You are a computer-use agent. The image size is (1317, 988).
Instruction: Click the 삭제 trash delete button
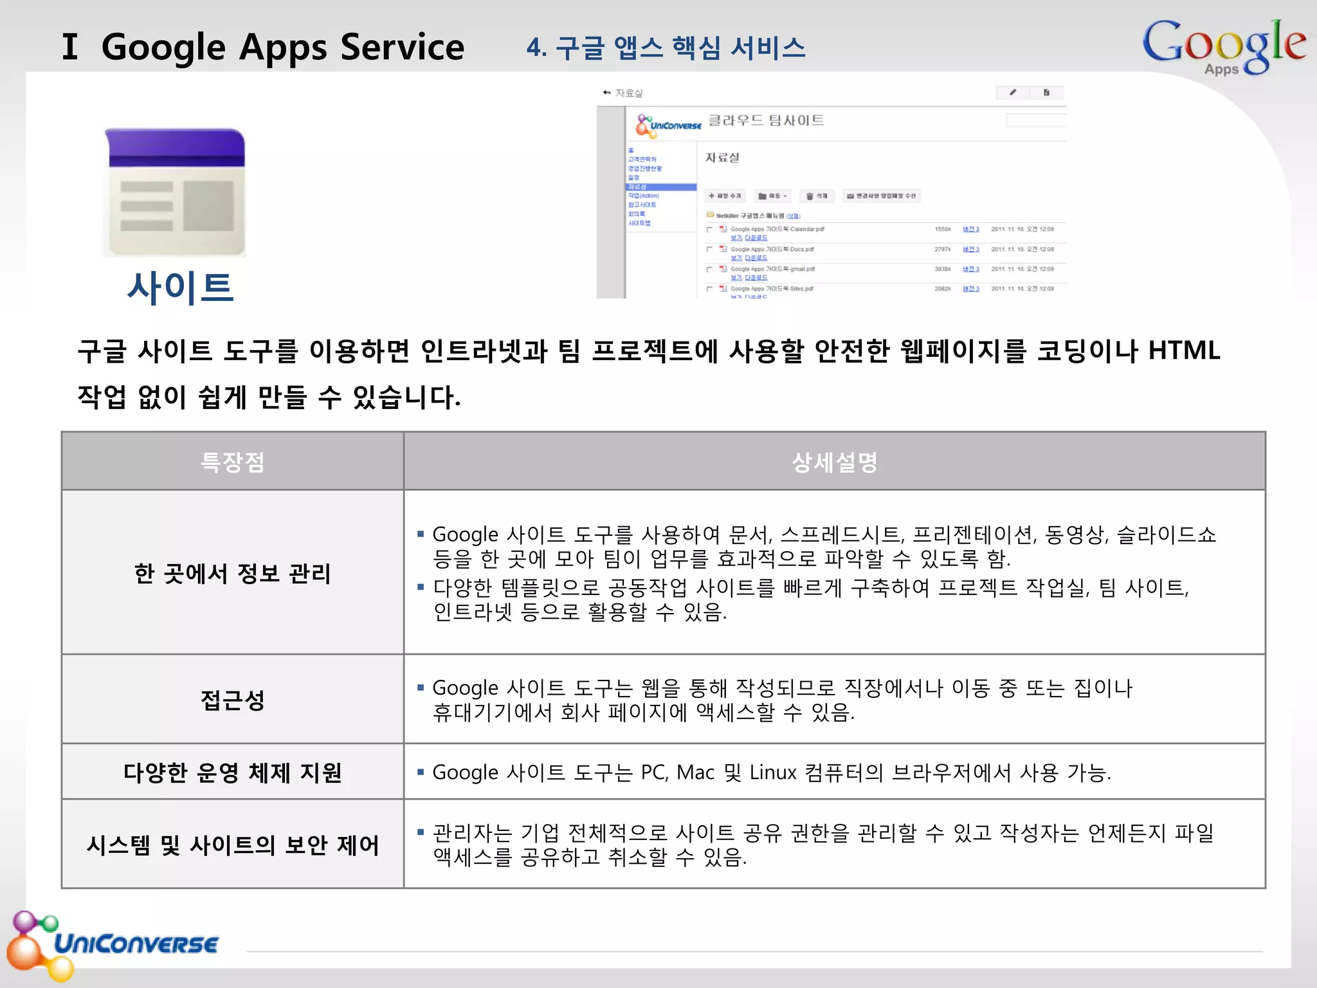click(817, 196)
